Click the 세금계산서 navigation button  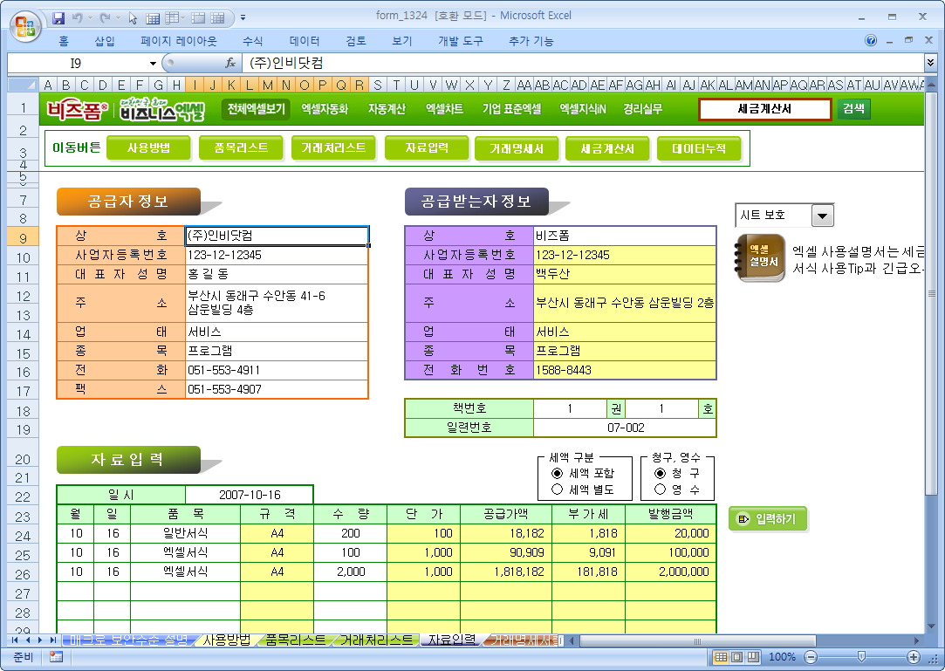click(607, 149)
